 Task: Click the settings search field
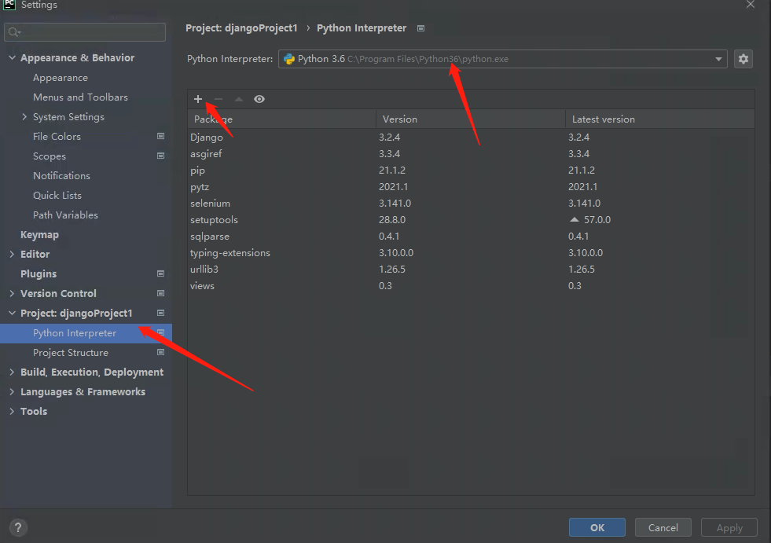click(85, 32)
